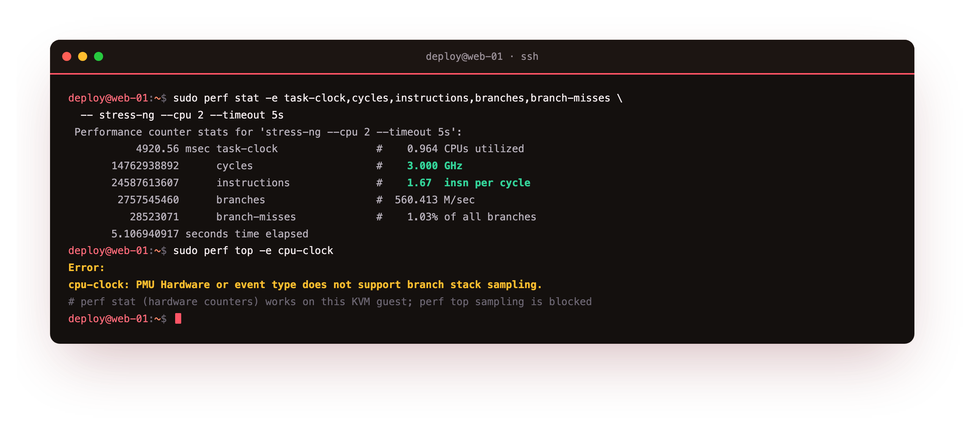Click the 'branch-misses' event label
980x435 pixels.
[256, 217]
